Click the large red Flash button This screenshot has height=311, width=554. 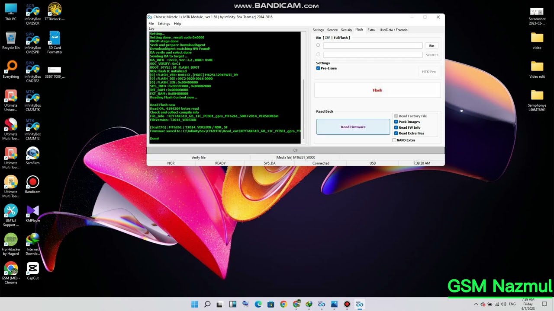tap(377, 90)
